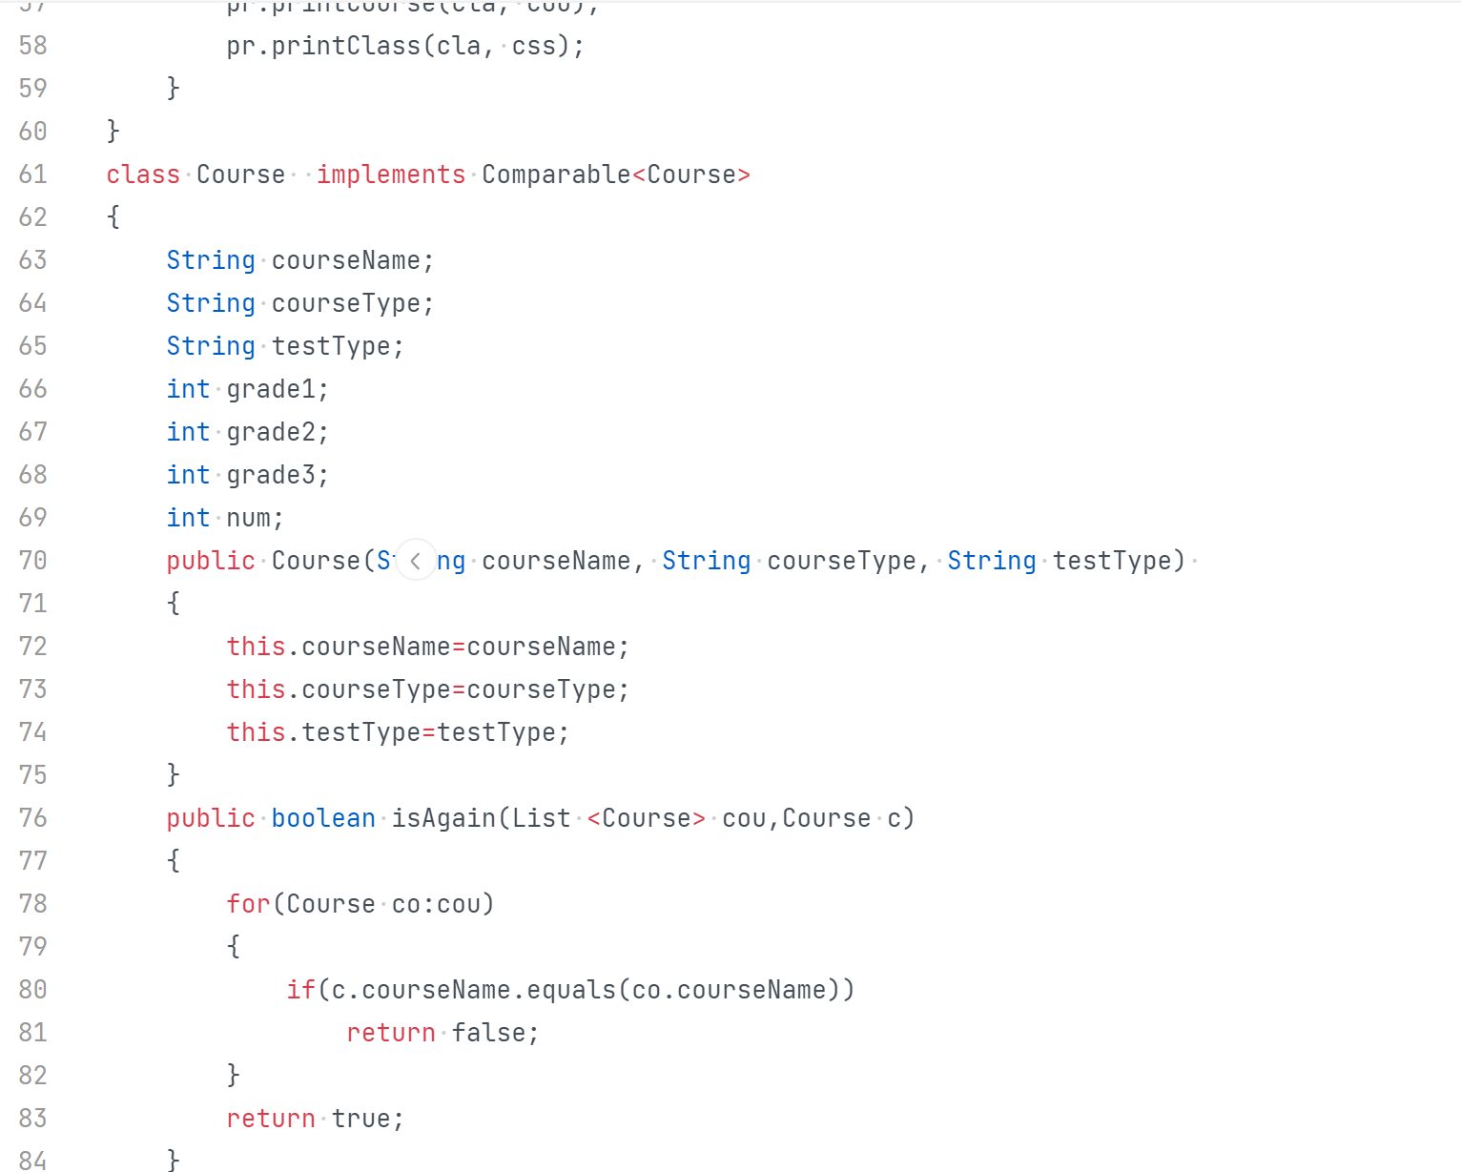Click 'this.testType=testType;' assignment line
1461x1172 pixels.
[397, 732]
